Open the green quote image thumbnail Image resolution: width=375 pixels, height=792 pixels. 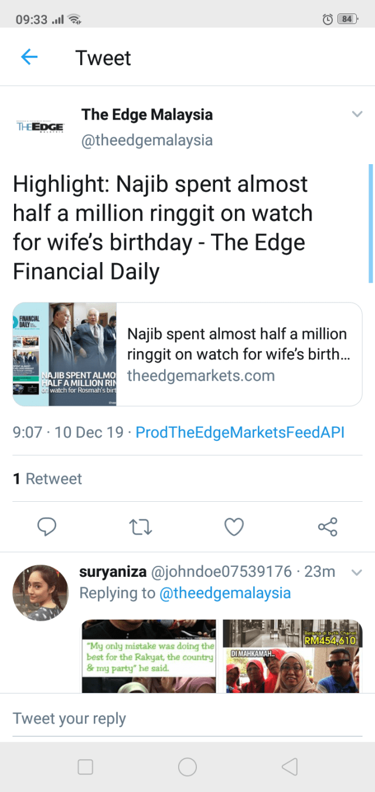(149, 656)
